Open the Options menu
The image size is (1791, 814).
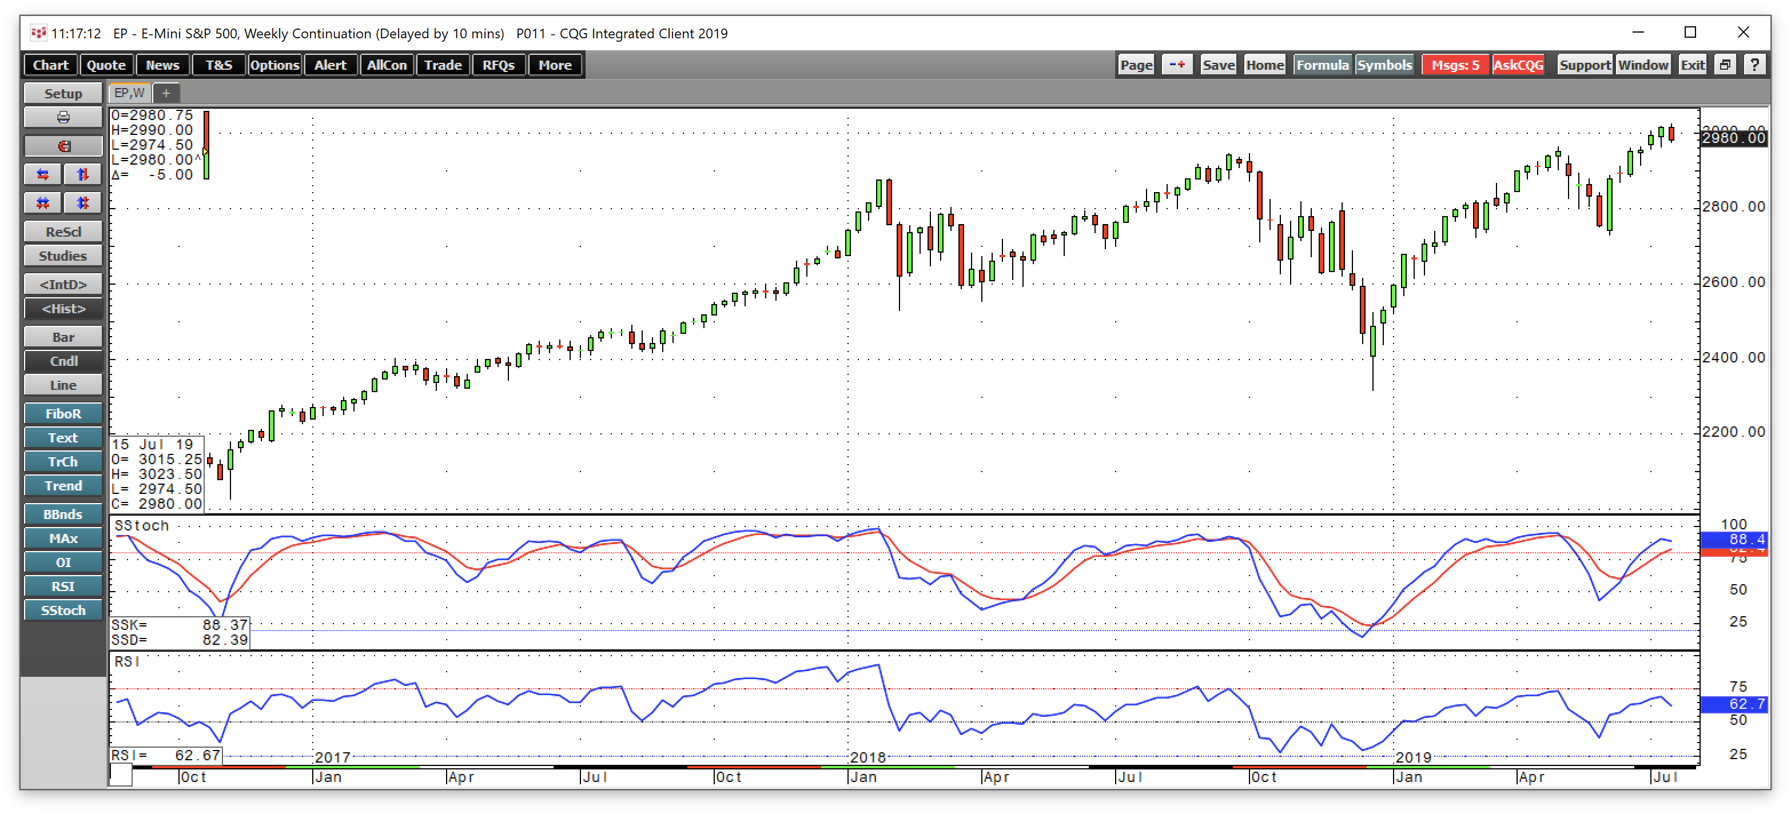274,65
